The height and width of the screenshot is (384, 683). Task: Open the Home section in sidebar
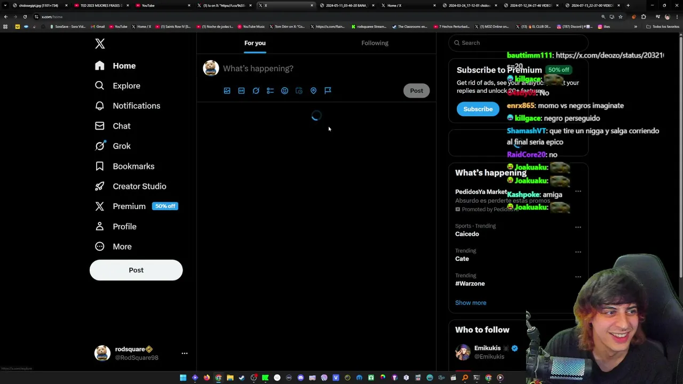116,66
